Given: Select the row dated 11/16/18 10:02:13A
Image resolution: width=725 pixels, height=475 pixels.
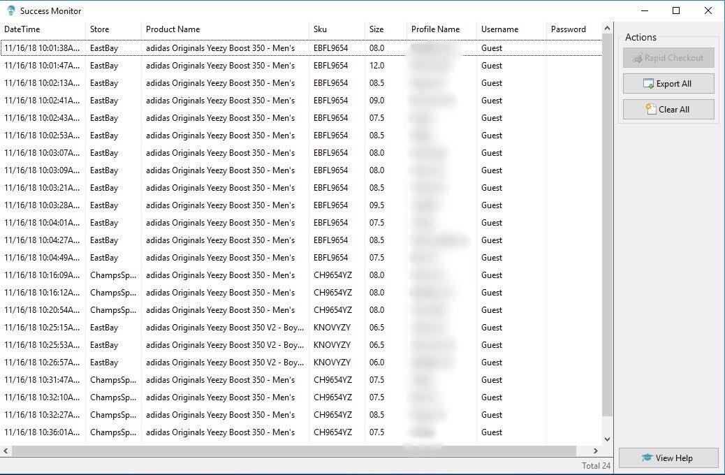Looking at the screenshot, I should (x=301, y=83).
